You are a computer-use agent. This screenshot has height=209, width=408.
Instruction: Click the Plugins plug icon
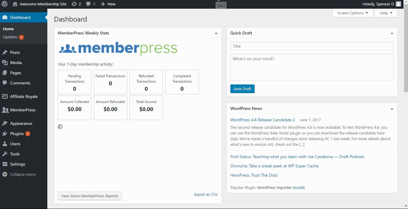pos(5,134)
